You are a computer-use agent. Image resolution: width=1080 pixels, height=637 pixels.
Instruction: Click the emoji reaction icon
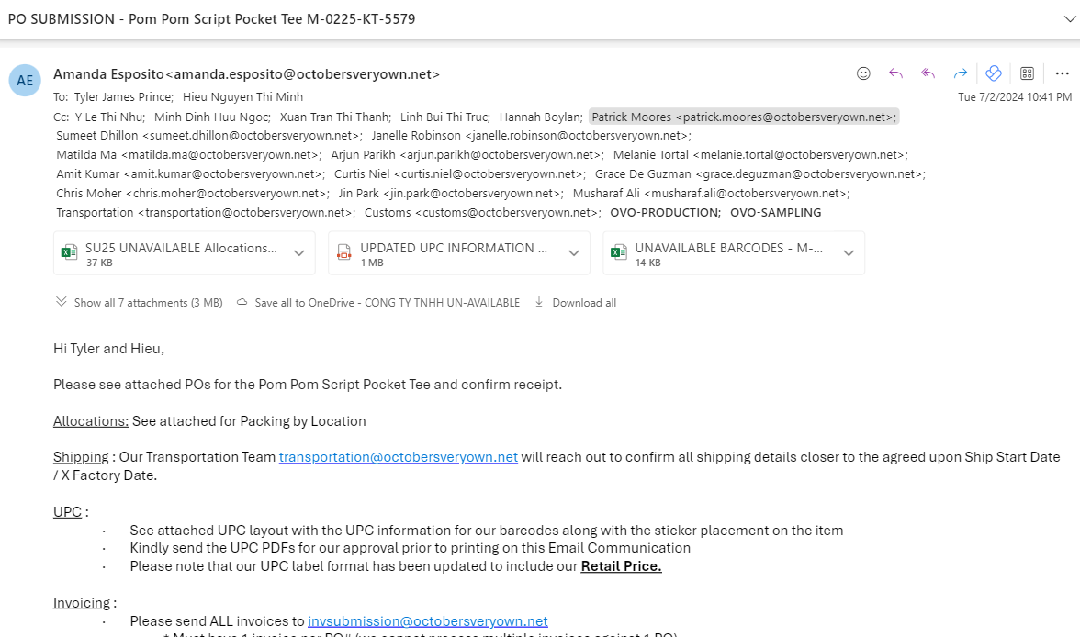[863, 73]
